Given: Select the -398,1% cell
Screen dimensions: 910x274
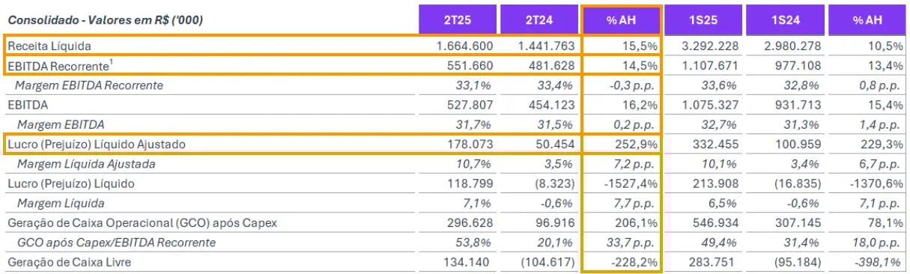Looking at the screenshot, I should 880,261.
